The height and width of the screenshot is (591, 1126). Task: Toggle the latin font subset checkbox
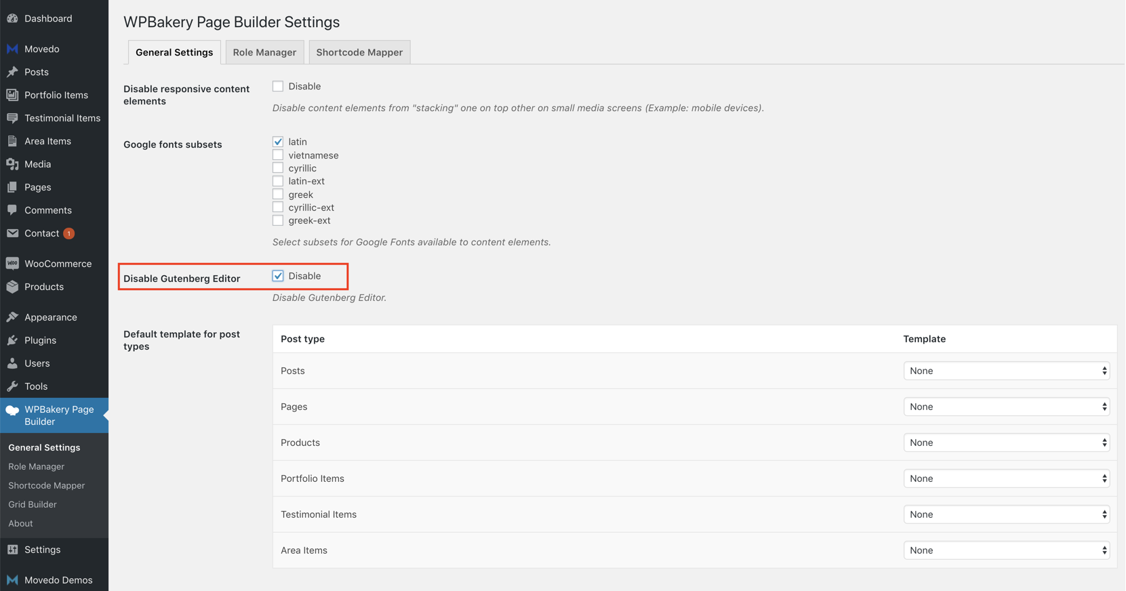coord(278,142)
